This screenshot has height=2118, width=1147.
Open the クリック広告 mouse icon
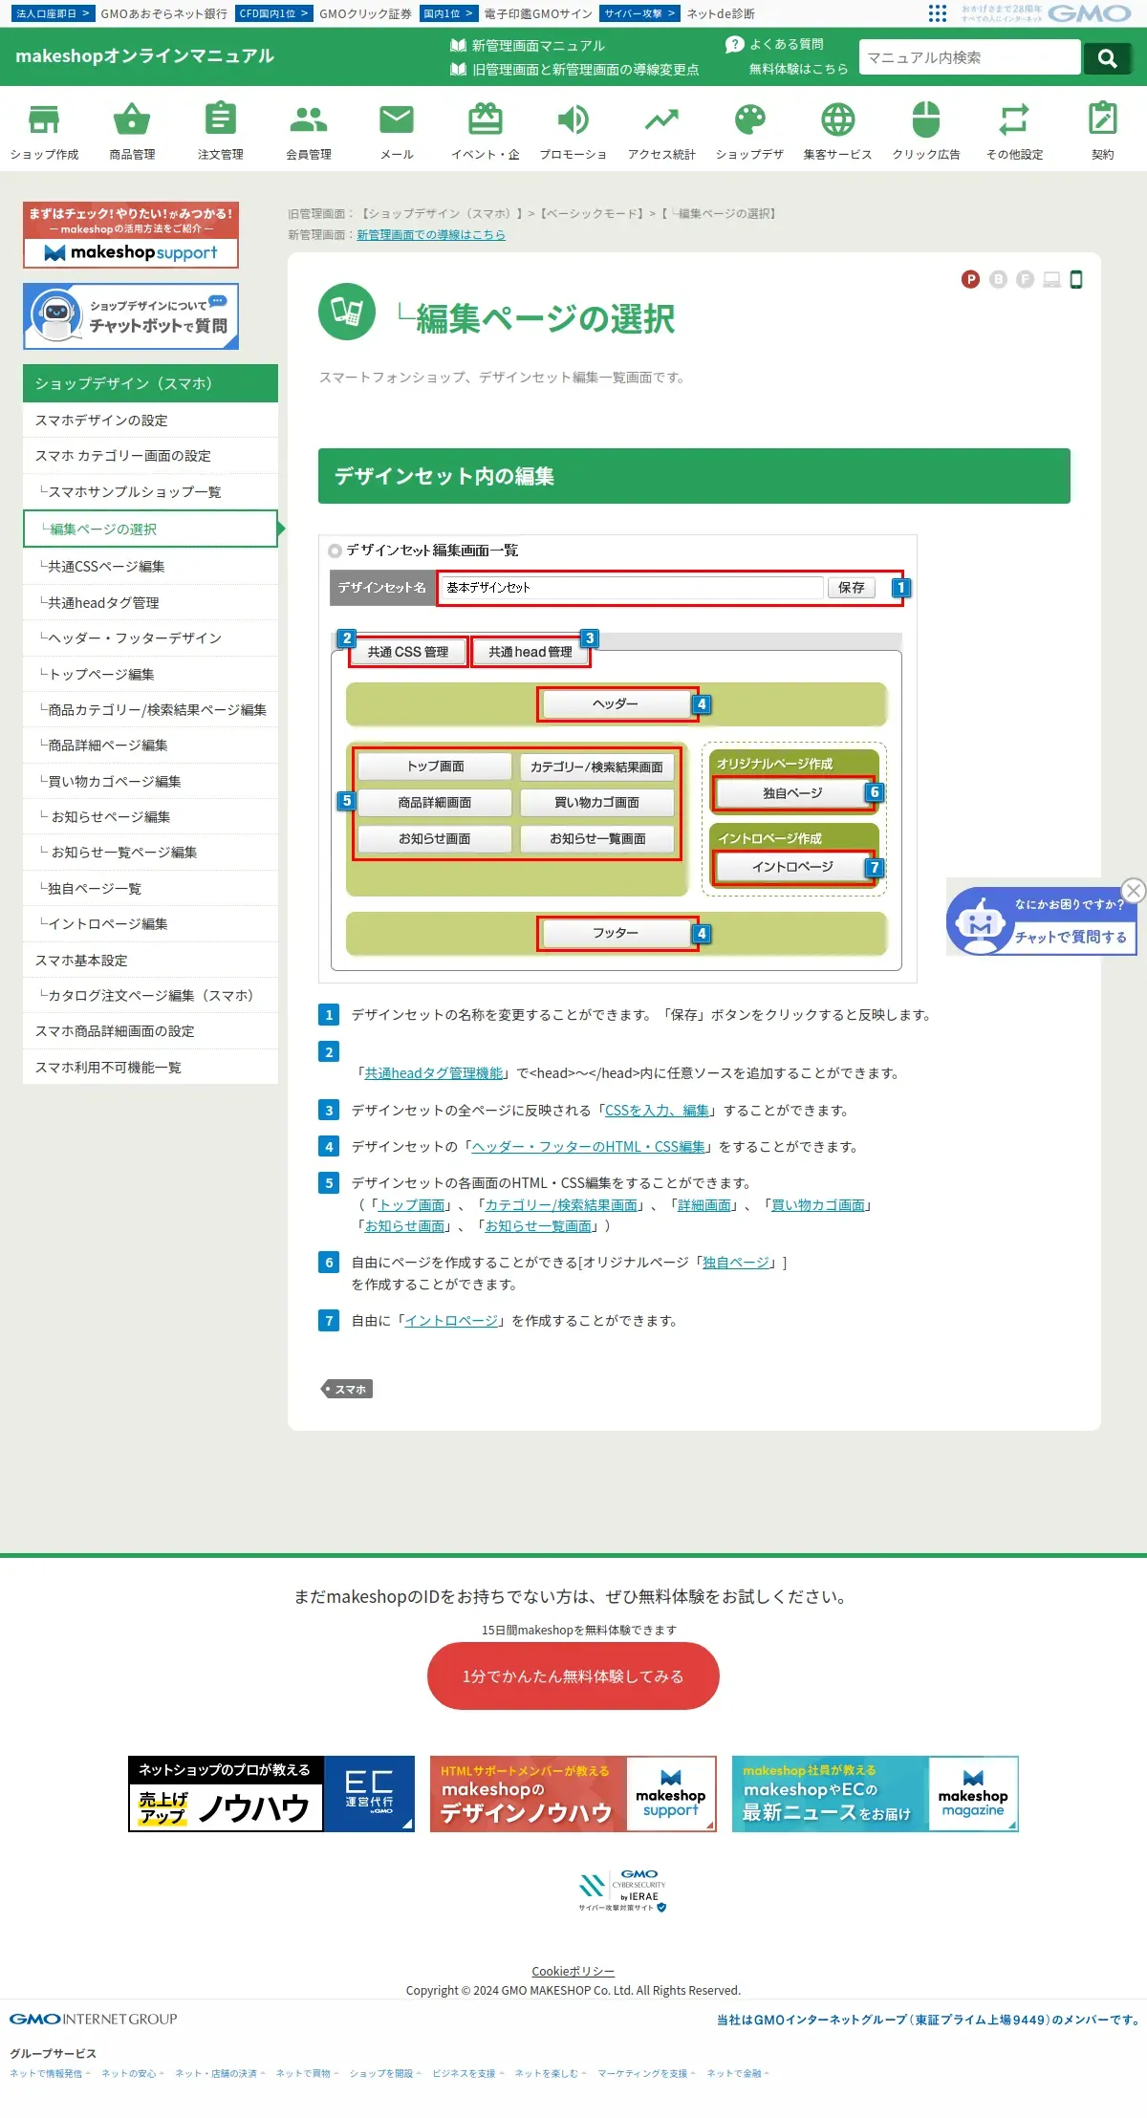point(926,120)
